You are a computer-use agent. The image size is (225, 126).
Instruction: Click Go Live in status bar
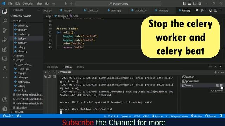tap(197, 116)
